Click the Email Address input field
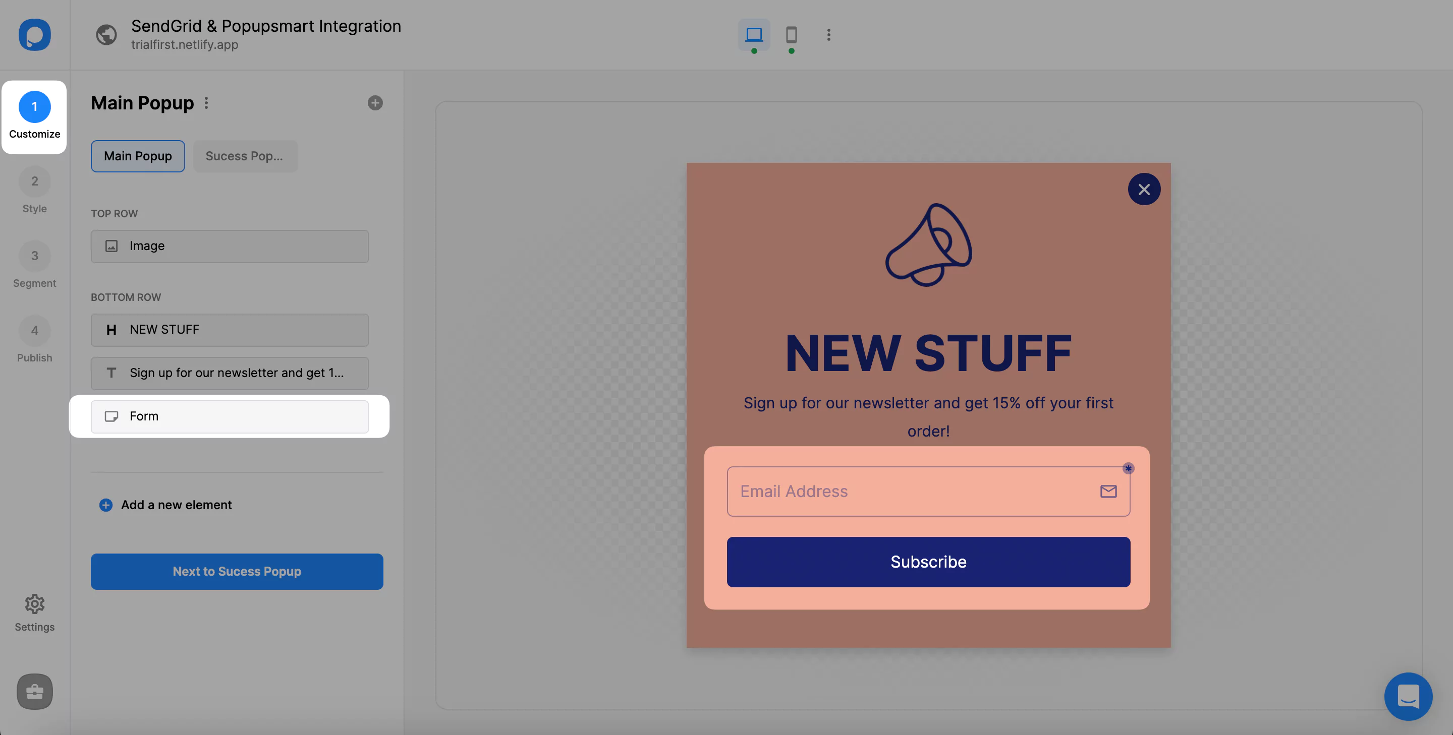This screenshot has width=1453, height=735. coord(929,491)
